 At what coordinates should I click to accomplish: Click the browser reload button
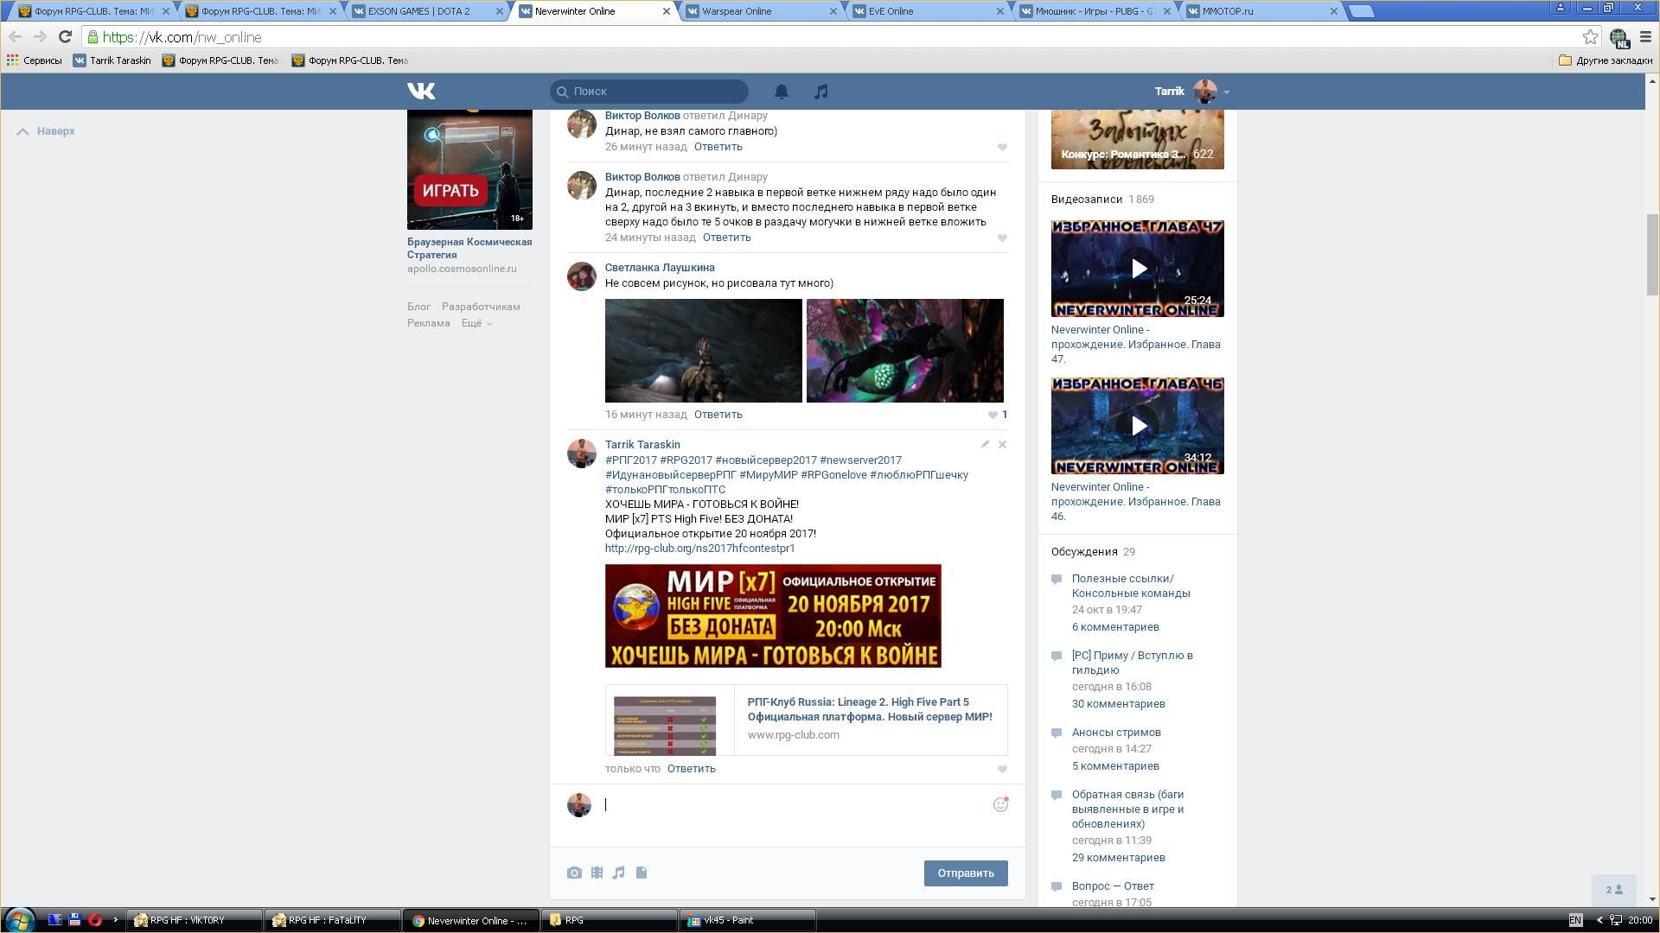pos(65,36)
